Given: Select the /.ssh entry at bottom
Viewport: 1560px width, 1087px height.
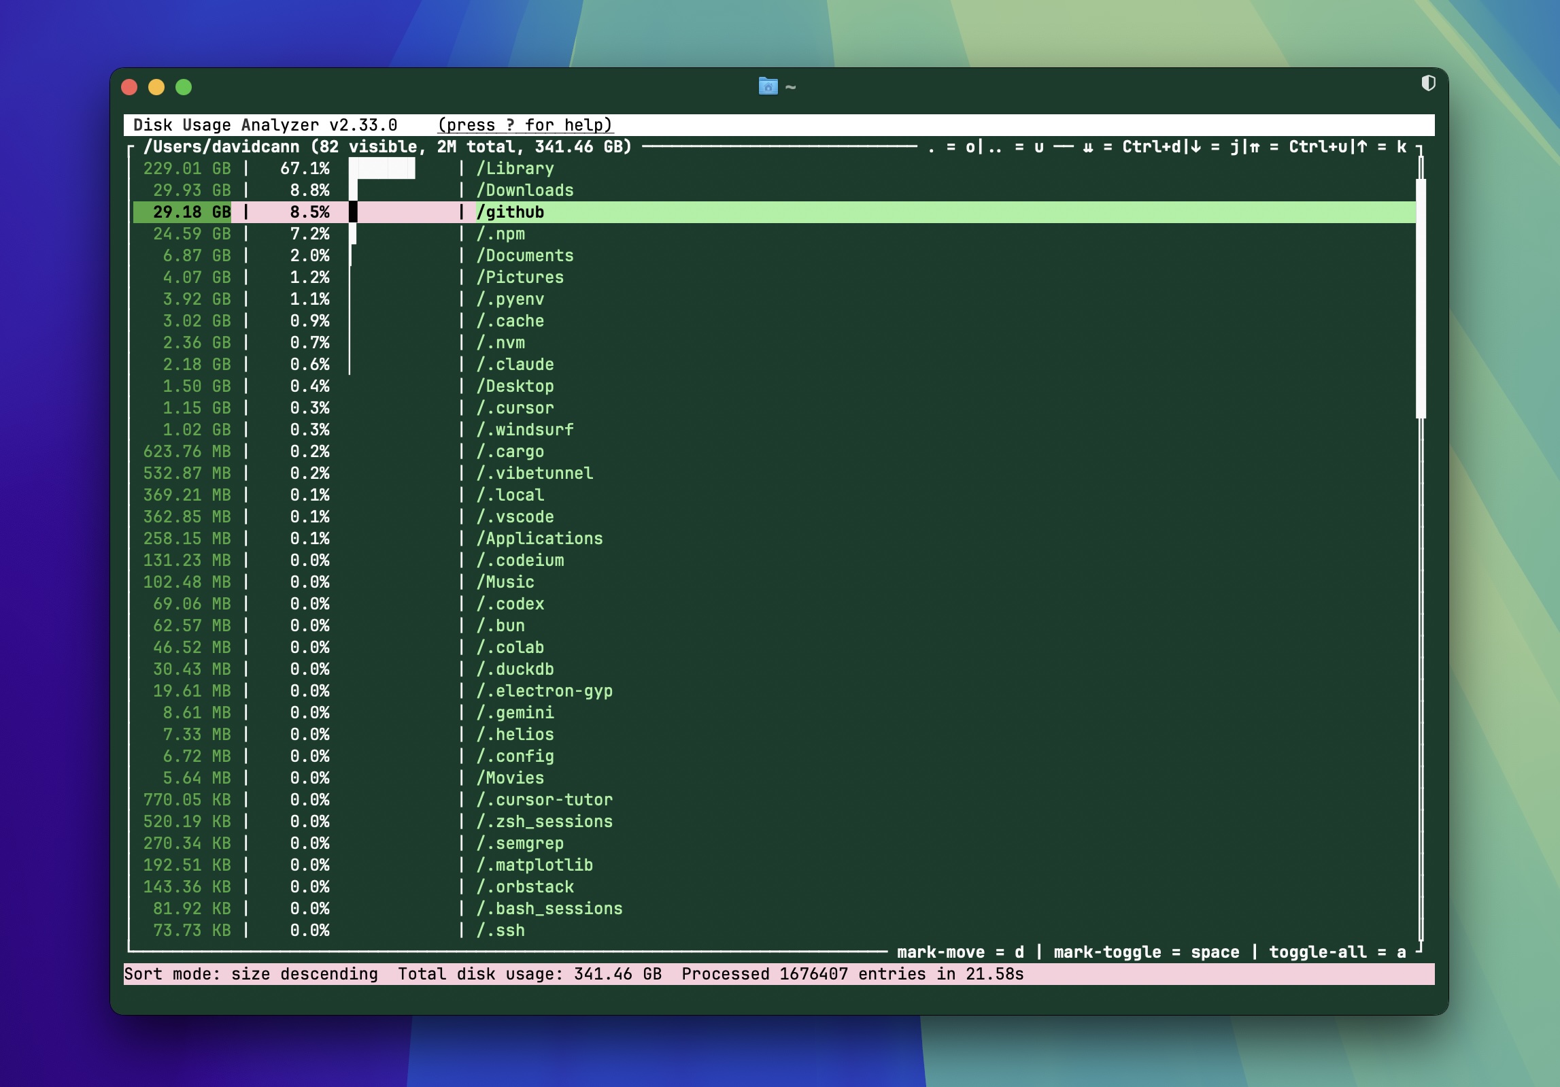Looking at the screenshot, I should click(x=501, y=931).
